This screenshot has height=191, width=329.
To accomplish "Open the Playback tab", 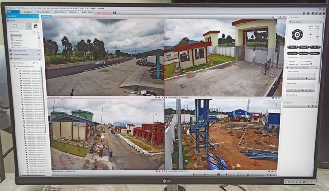I will [x=26, y=12].
